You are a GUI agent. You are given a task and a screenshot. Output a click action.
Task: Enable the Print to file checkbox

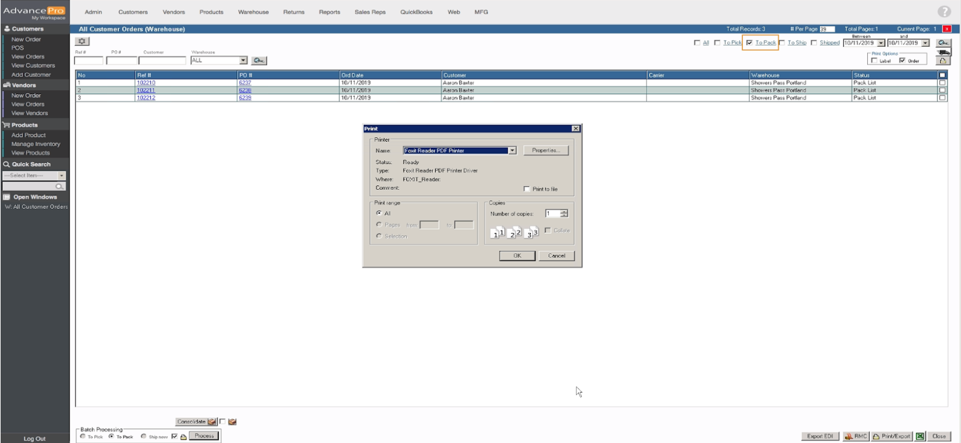coord(526,189)
